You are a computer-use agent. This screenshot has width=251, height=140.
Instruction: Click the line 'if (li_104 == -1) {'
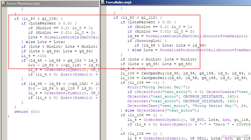[x=142, y=82]
